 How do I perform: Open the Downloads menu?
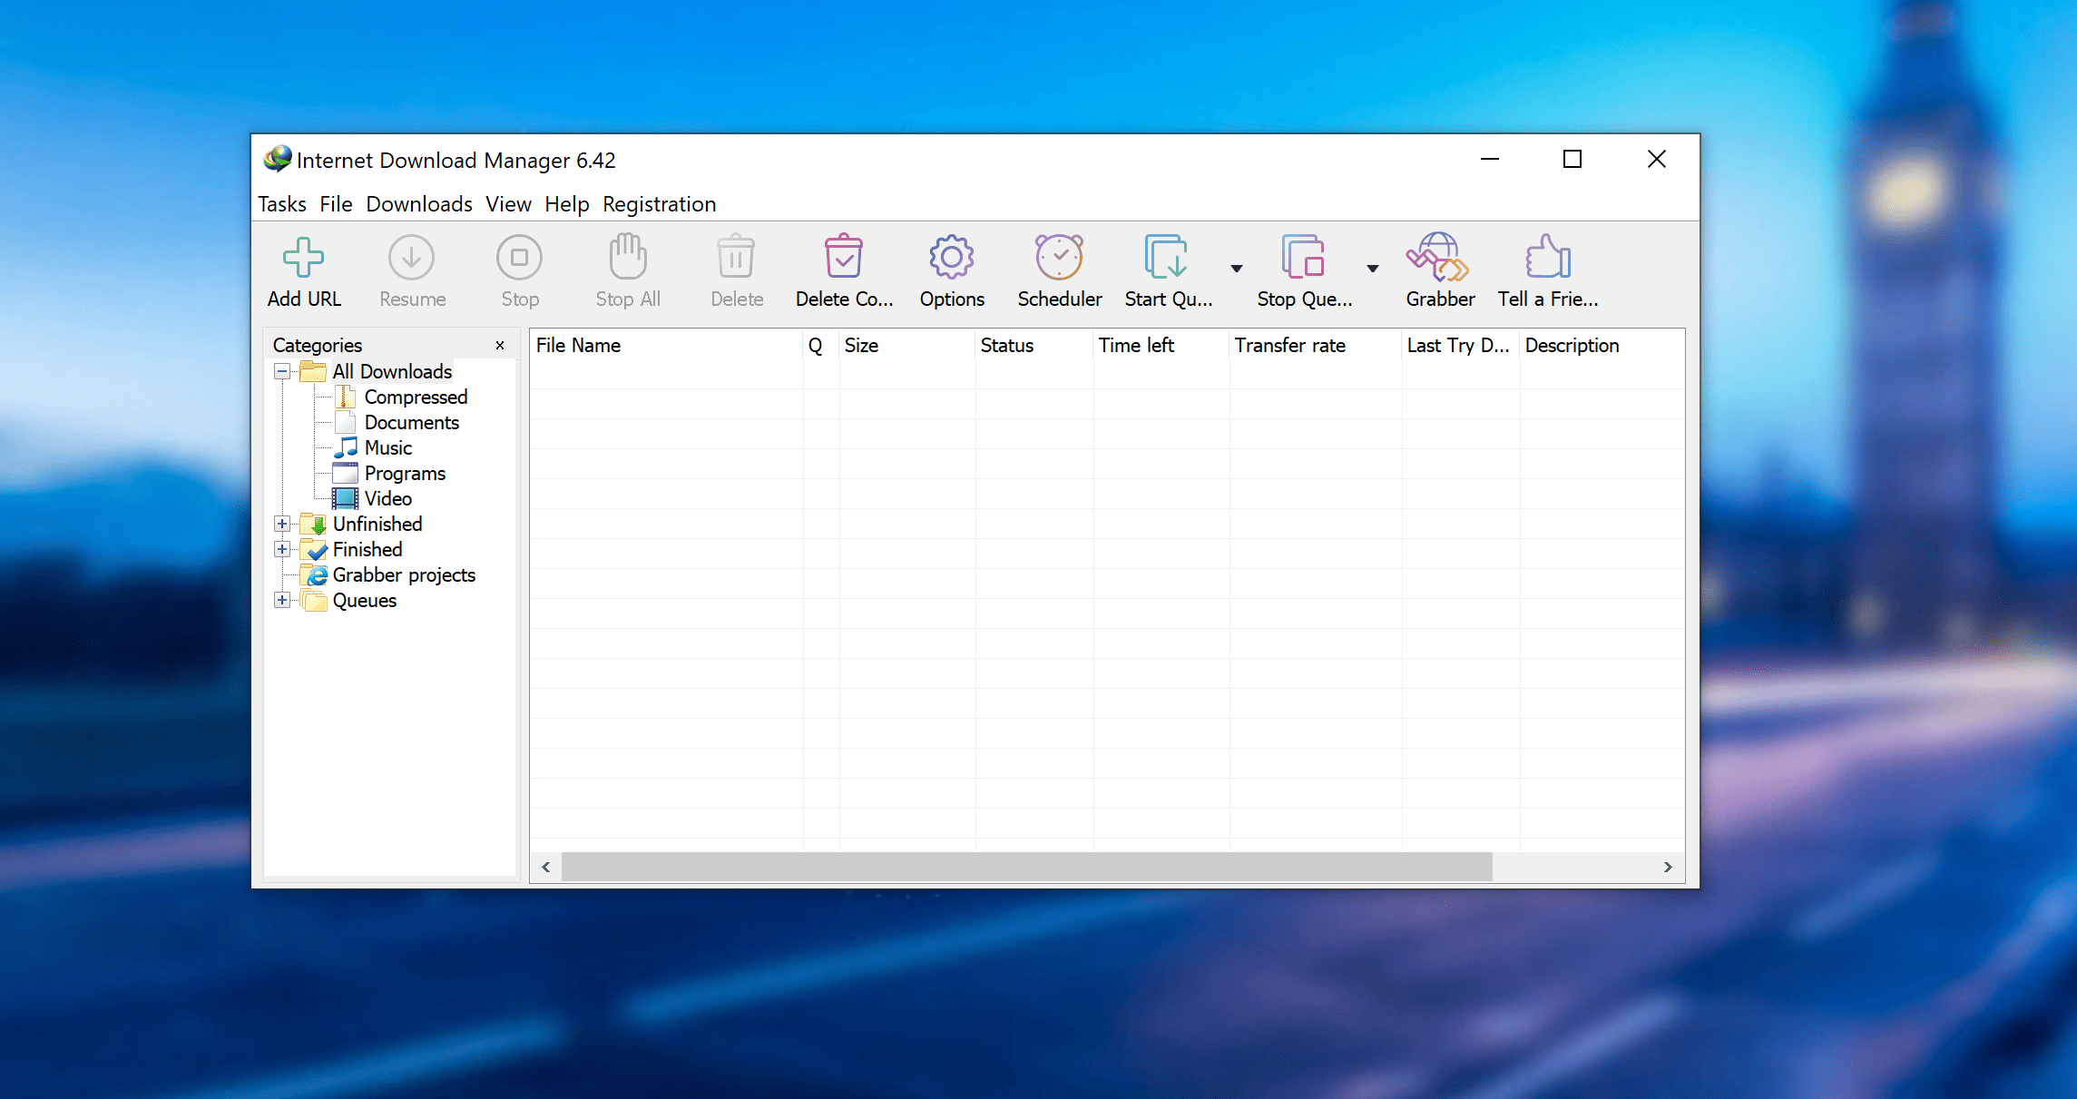coord(418,204)
